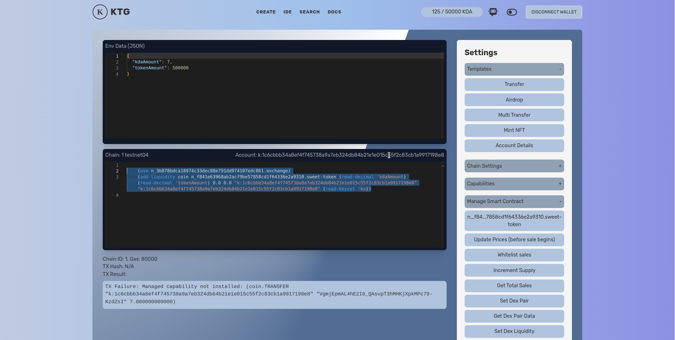675x340 pixels.
Task: Click the Increment Supply button
Action: pos(514,270)
